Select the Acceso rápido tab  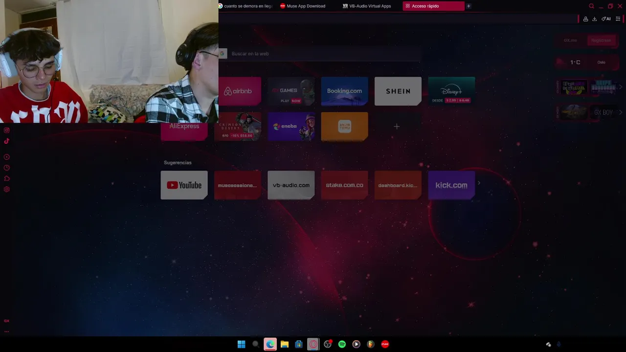(x=433, y=6)
